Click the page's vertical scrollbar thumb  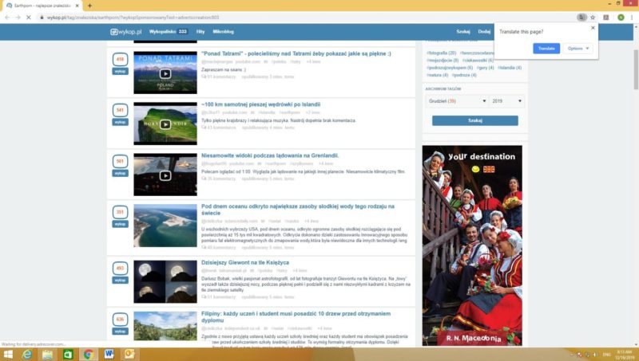pos(636,69)
